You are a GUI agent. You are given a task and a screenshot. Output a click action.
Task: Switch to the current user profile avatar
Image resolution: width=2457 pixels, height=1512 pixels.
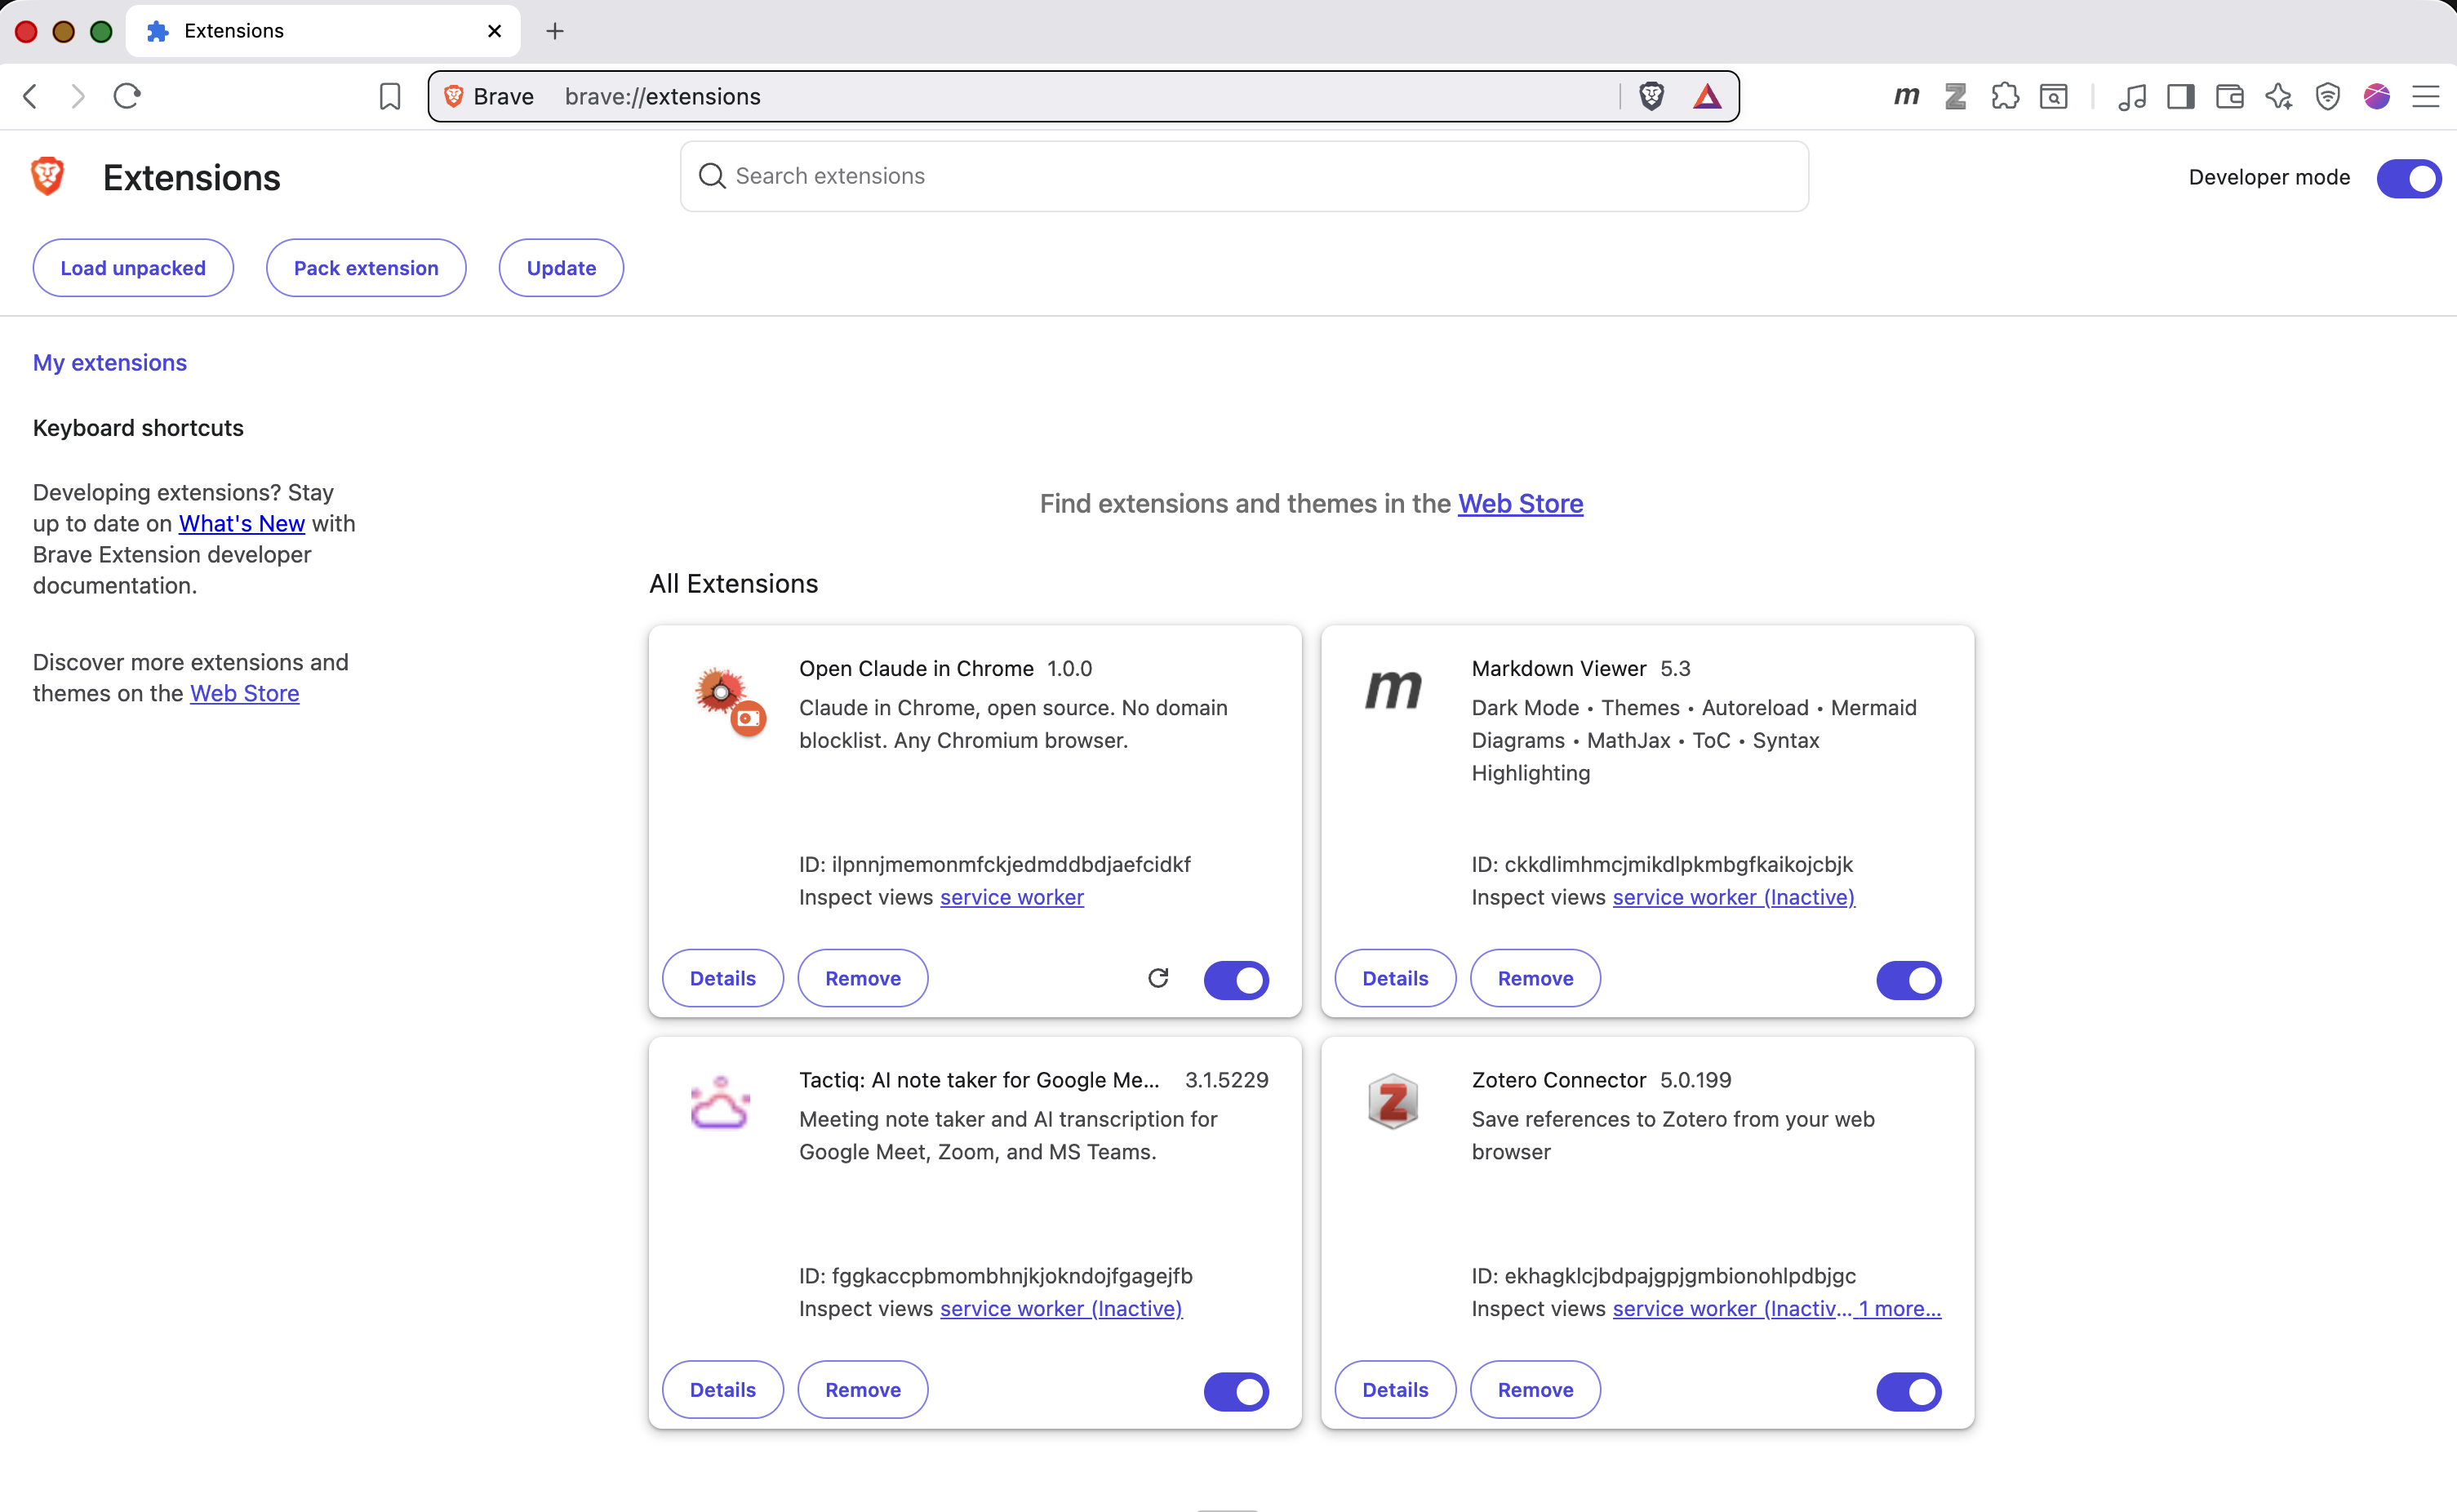pyautogui.click(x=2378, y=96)
